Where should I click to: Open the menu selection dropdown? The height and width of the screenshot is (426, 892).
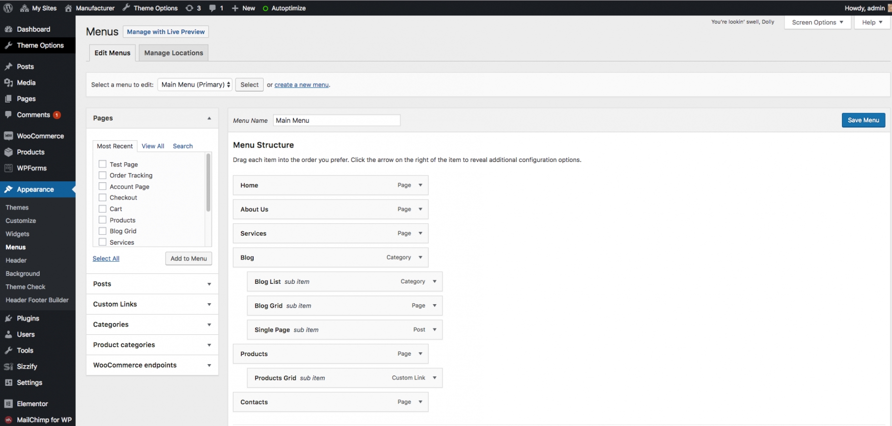[195, 85]
